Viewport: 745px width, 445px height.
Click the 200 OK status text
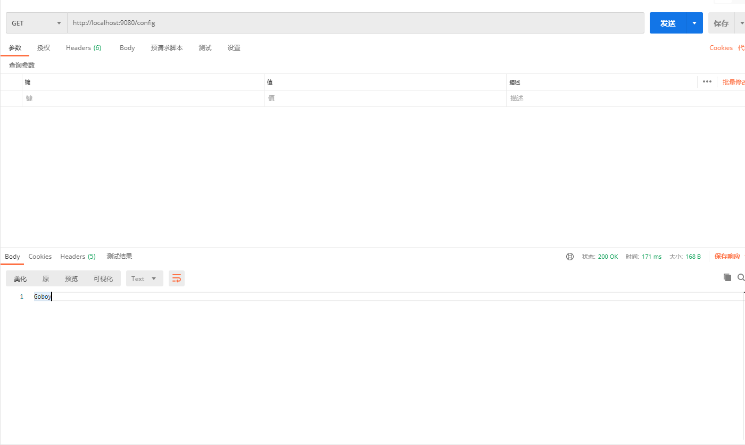tap(608, 257)
